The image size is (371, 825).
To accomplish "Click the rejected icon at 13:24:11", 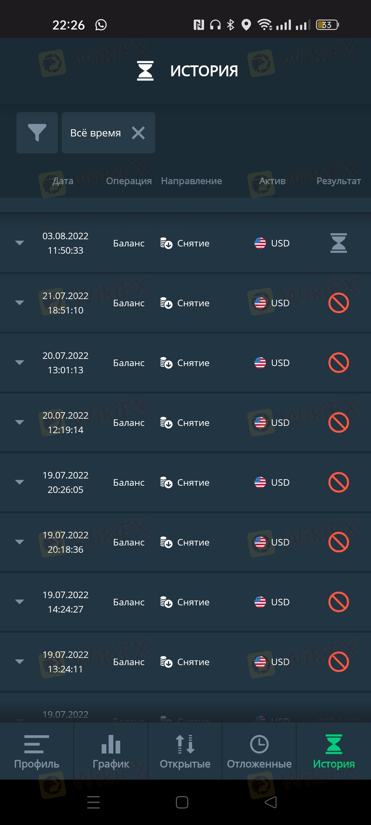I will [x=338, y=662].
